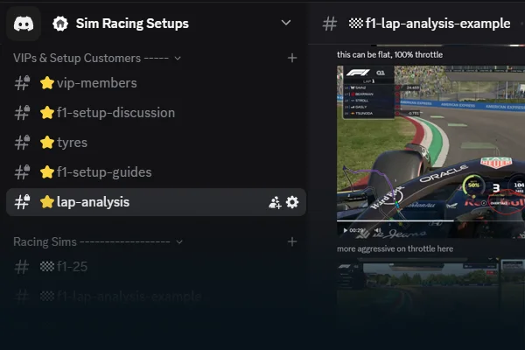
Task: Click the hashtag icon in channel header
Action: pyautogui.click(x=330, y=24)
